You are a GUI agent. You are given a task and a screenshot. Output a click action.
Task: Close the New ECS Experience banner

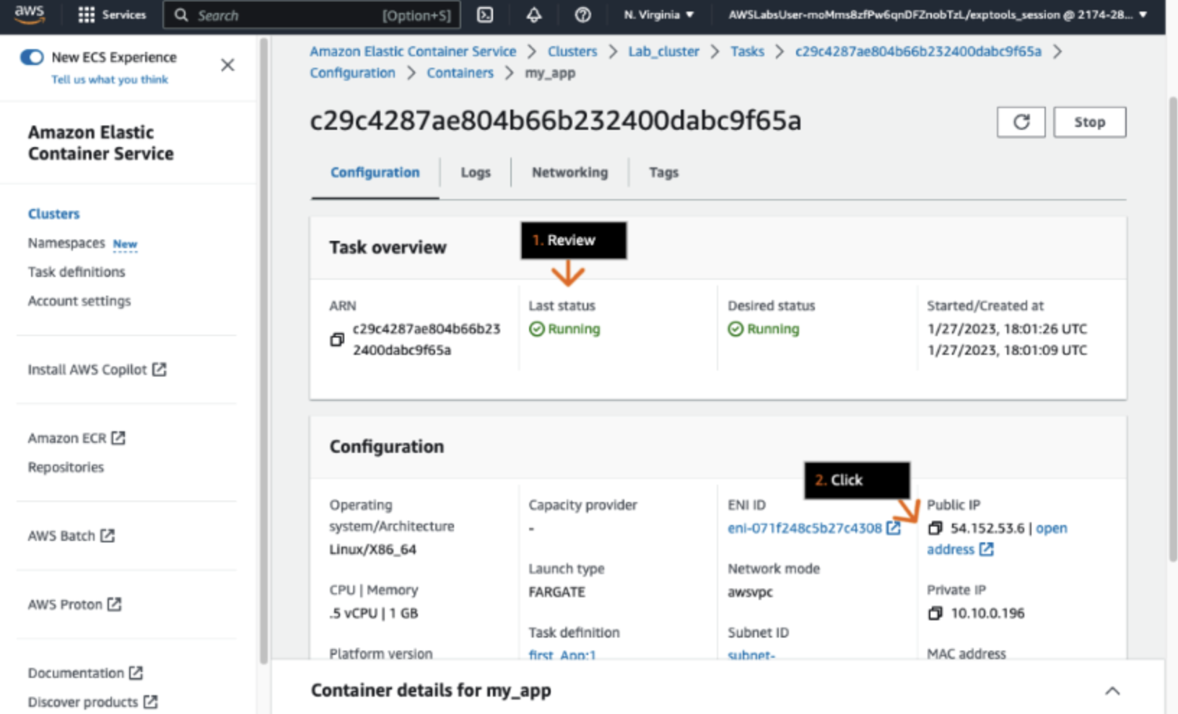click(227, 65)
